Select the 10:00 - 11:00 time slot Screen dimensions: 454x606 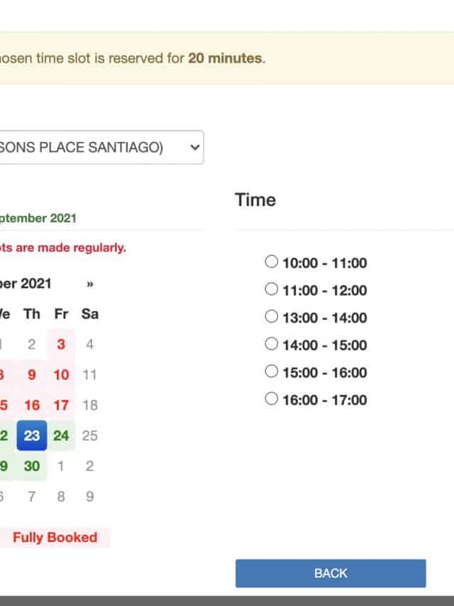(x=271, y=262)
